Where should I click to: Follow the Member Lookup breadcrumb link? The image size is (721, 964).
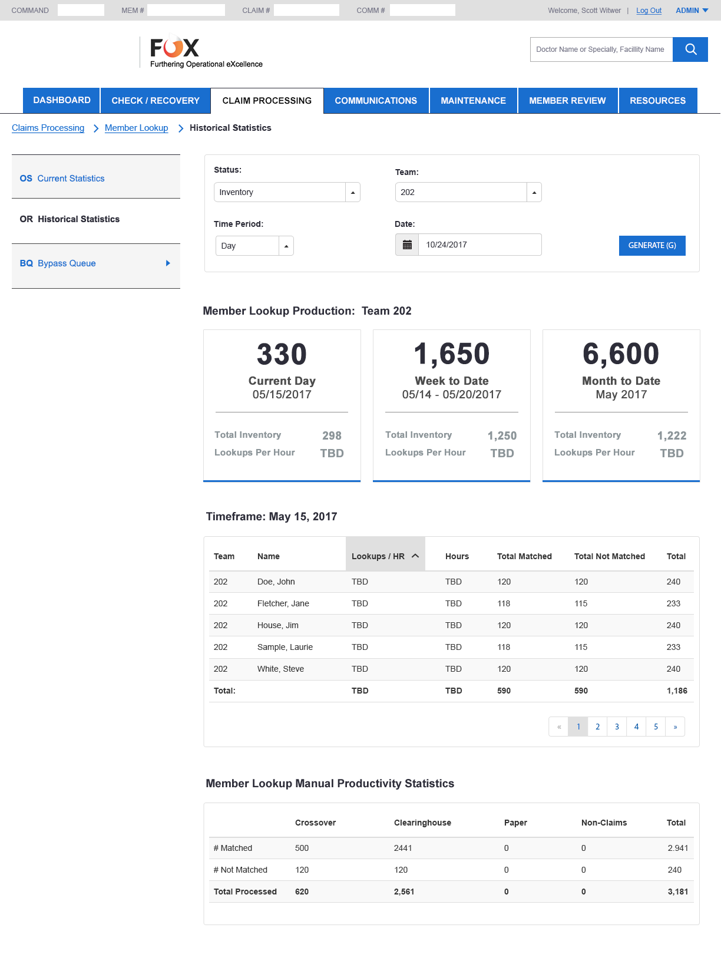(136, 128)
